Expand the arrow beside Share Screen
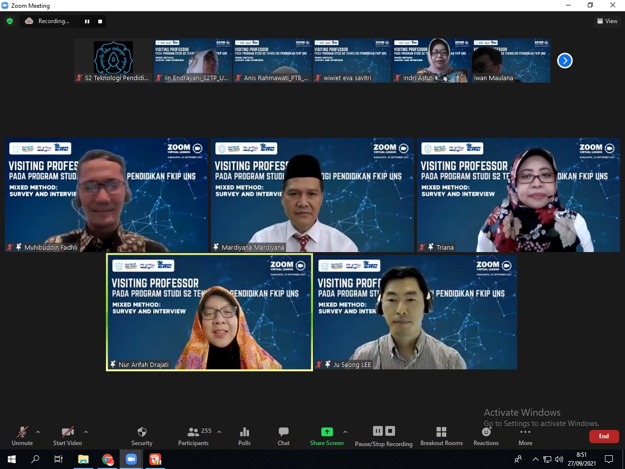Screen dimensions: 625x469 tap(345, 432)
